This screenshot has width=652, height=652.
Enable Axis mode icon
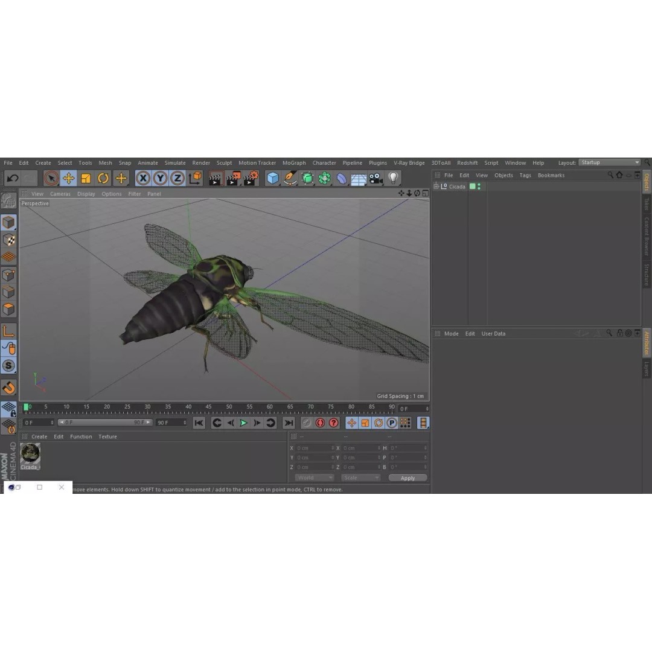click(8, 331)
